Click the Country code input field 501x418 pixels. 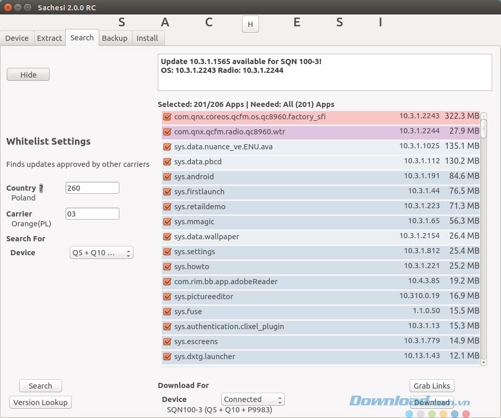(x=93, y=188)
